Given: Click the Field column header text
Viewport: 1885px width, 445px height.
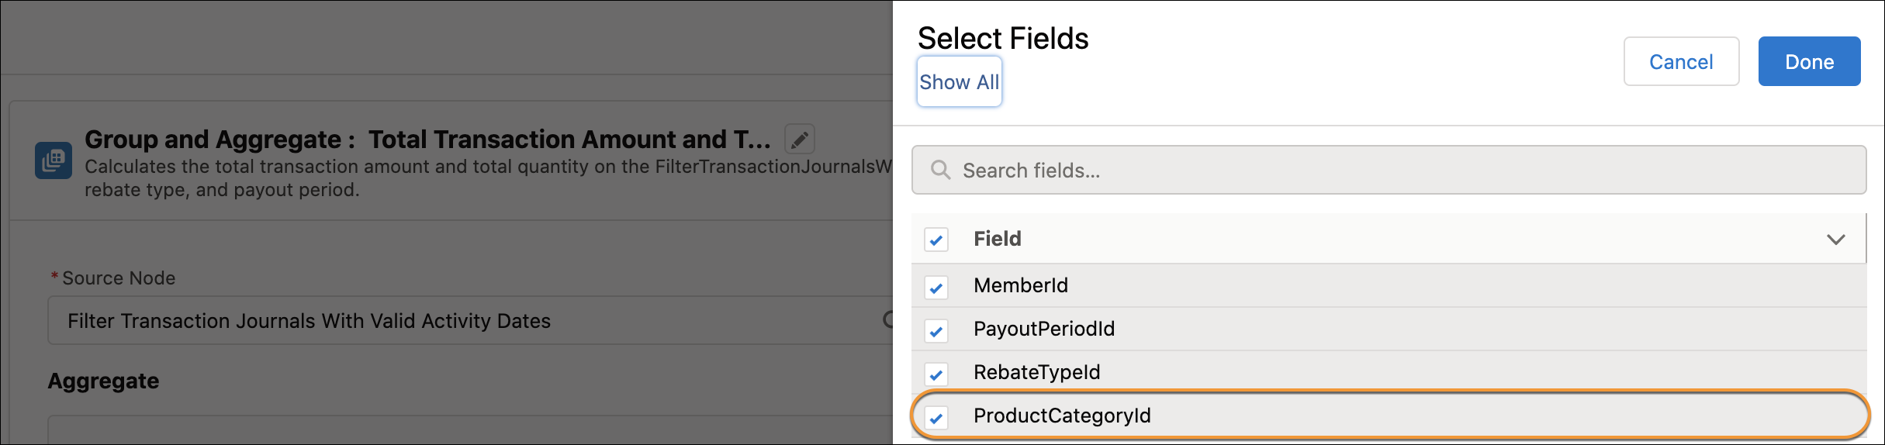Looking at the screenshot, I should pyautogui.click(x=998, y=239).
